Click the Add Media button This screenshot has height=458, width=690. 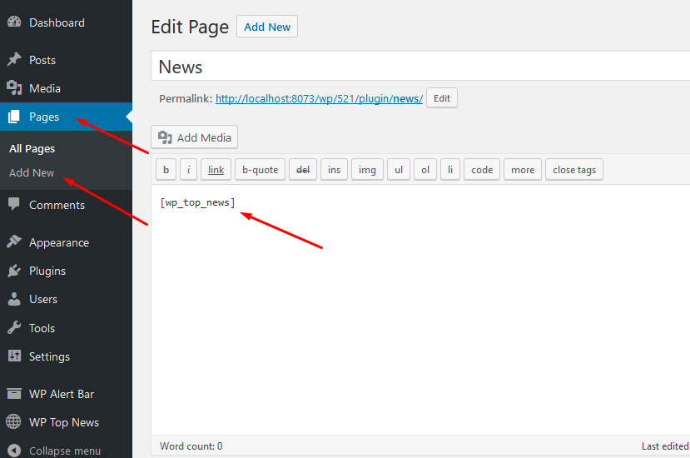coord(195,137)
